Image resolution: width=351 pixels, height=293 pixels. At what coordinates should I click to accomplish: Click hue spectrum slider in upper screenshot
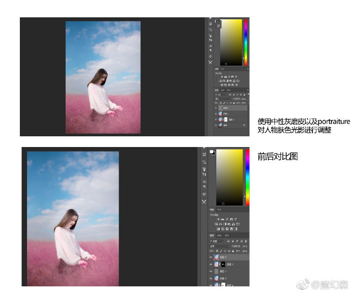[246, 42]
